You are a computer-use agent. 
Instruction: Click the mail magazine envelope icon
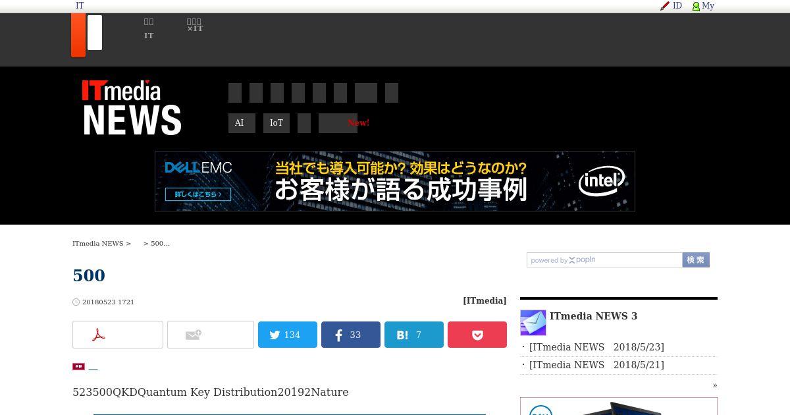pyautogui.click(x=533, y=323)
